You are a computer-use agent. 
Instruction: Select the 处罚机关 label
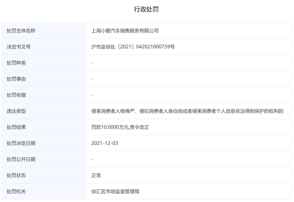pos(16,191)
